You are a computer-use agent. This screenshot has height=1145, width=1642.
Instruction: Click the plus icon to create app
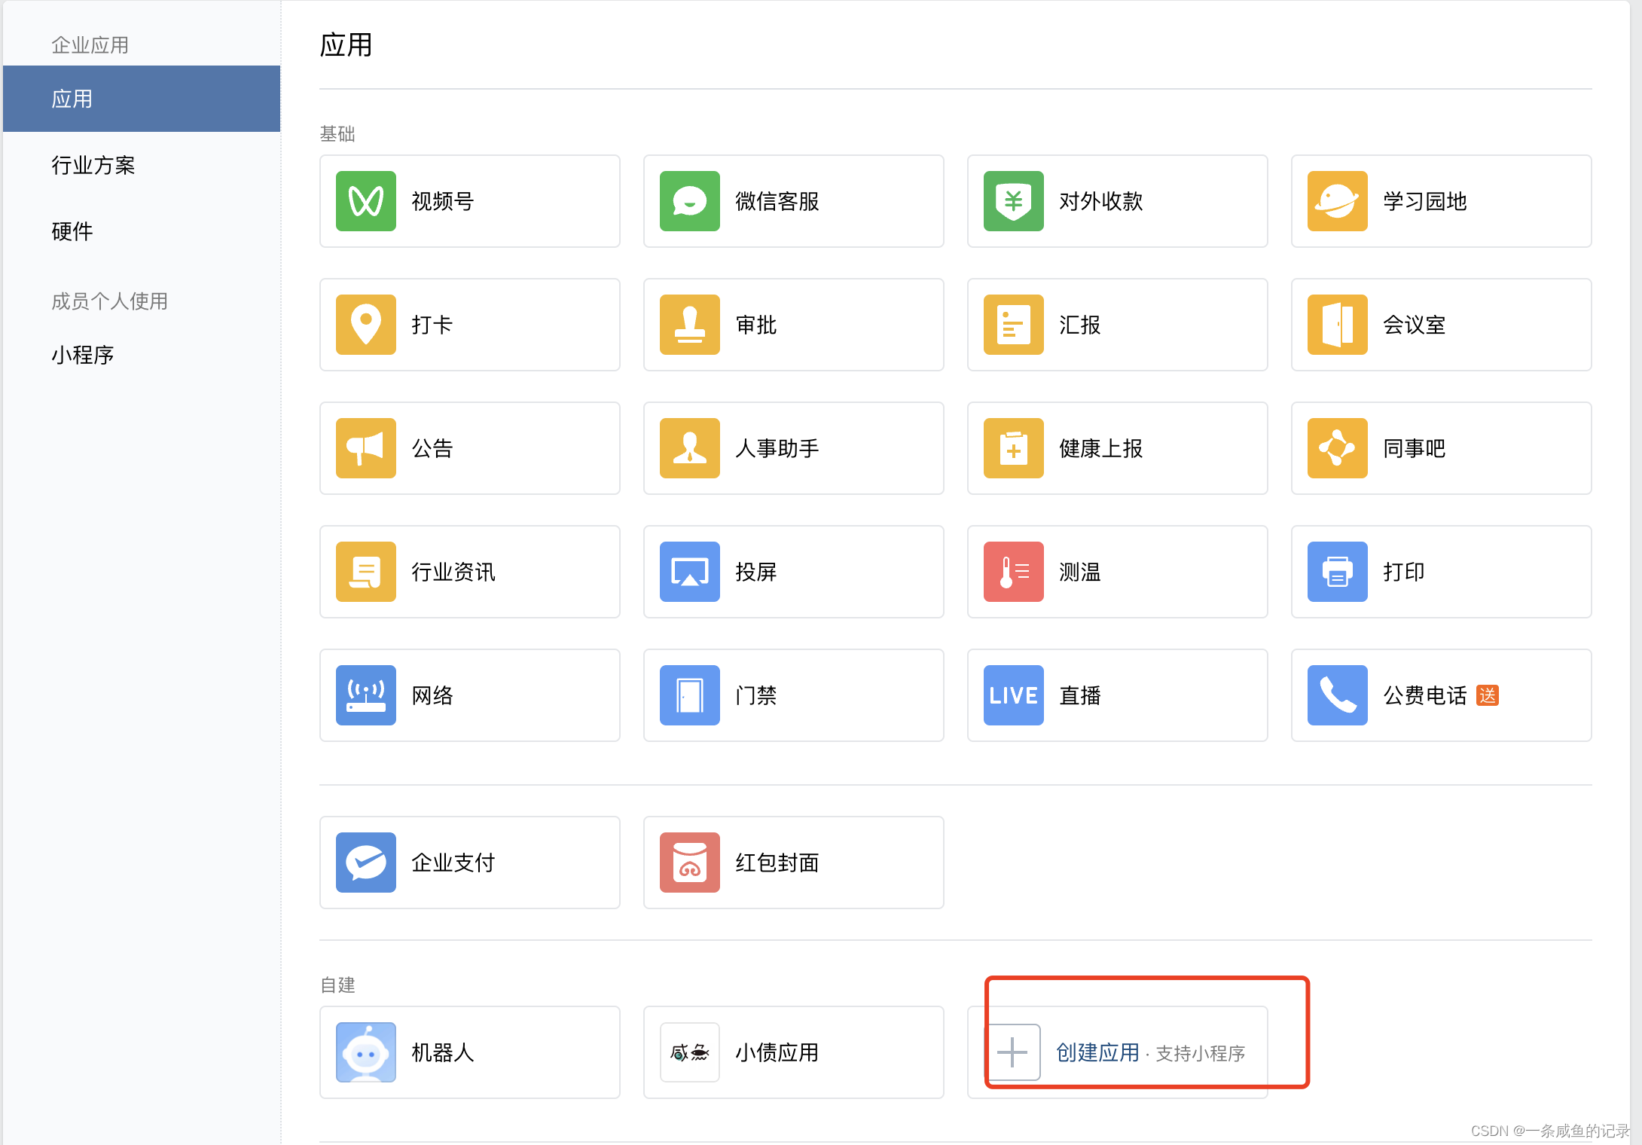pyautogui.click(x=1012, y=1052)
